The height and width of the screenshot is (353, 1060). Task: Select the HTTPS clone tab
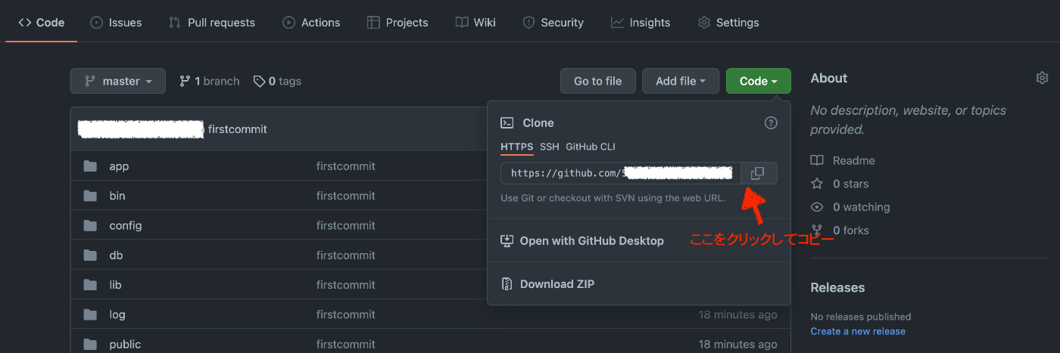pos(517,147)
